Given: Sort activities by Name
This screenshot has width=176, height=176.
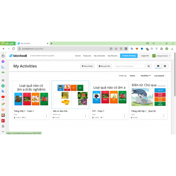Looking at the screenshot, I should (132, 76).
